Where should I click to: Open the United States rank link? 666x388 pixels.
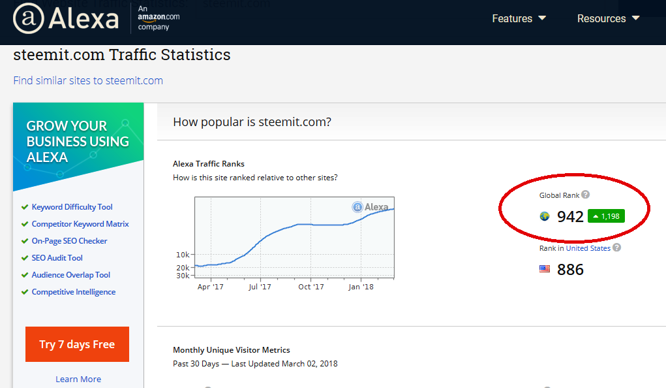coord(588,248)
